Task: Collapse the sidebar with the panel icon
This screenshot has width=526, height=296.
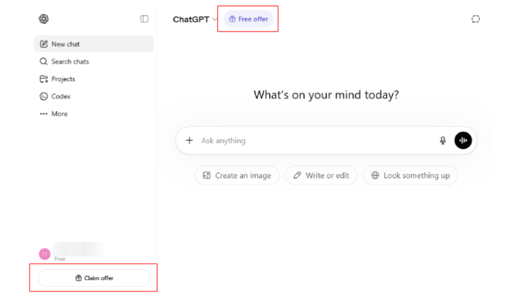Action: pos(144,19)
